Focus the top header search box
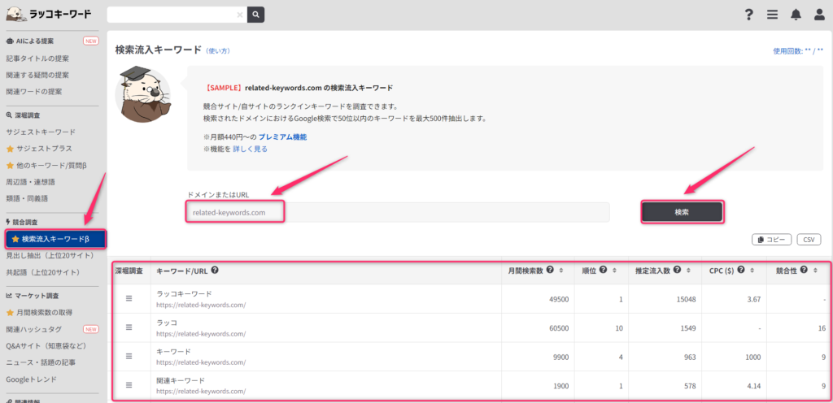Screen dimensions: 833x403 [177, 15]
